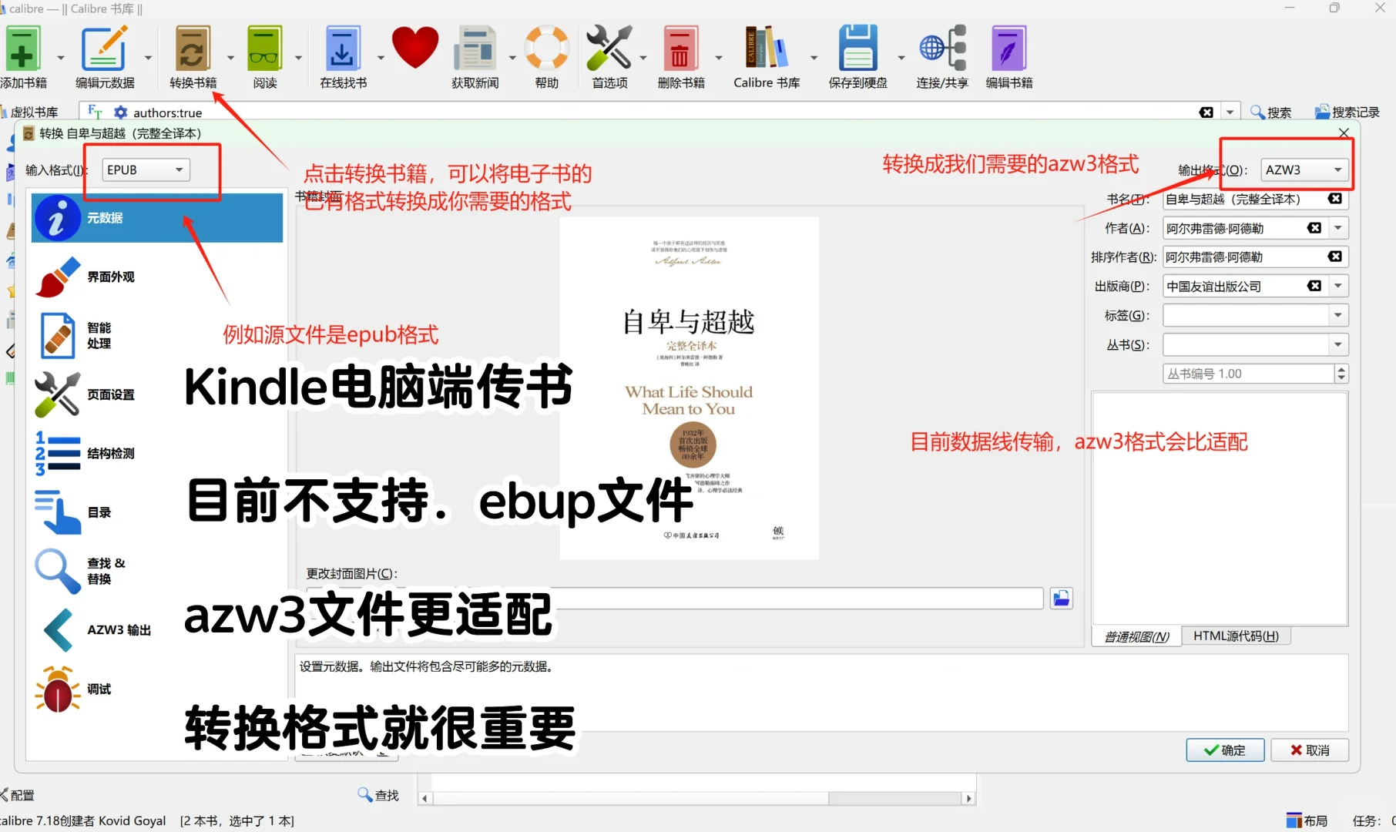1396x832 pixels.
Task: Open the Read (阅读) viewer icon
Action: [x=264, y=49]
